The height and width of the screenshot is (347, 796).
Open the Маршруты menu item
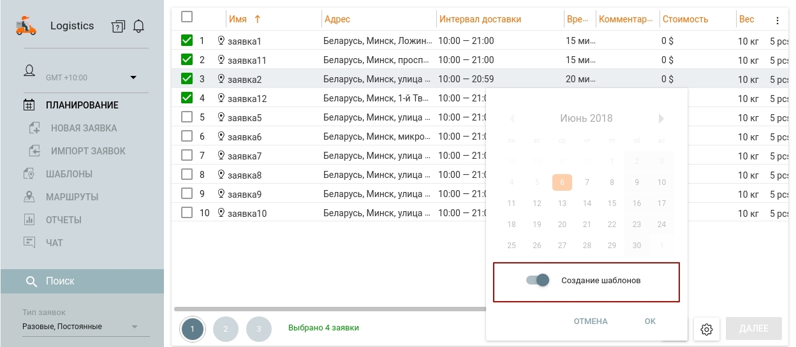71,197
